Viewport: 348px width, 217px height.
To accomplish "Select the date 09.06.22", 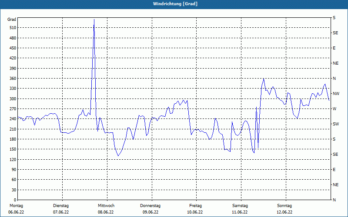I will click(x=151, y=212).
